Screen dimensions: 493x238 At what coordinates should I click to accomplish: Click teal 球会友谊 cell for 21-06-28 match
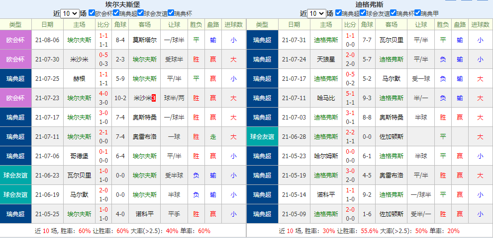pyautogui.click(x=262, y=137)
